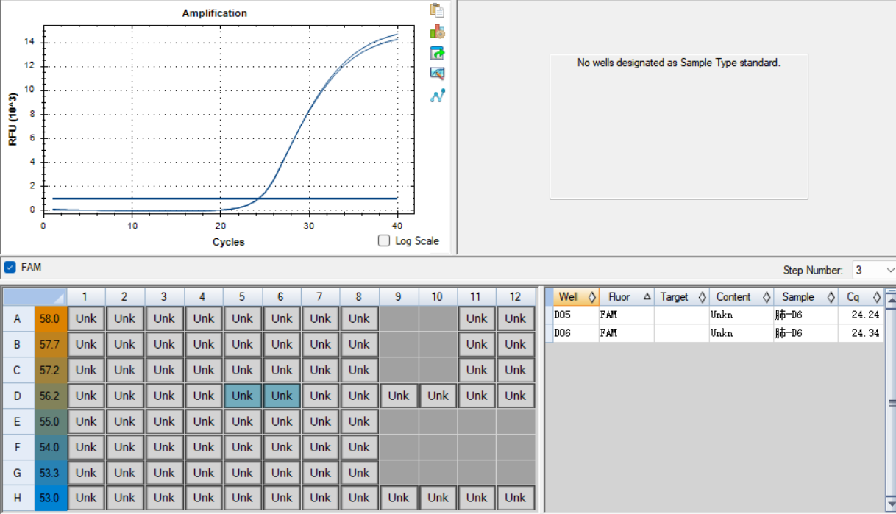Sort results by the Fluor column header

[x=626, y=297]
